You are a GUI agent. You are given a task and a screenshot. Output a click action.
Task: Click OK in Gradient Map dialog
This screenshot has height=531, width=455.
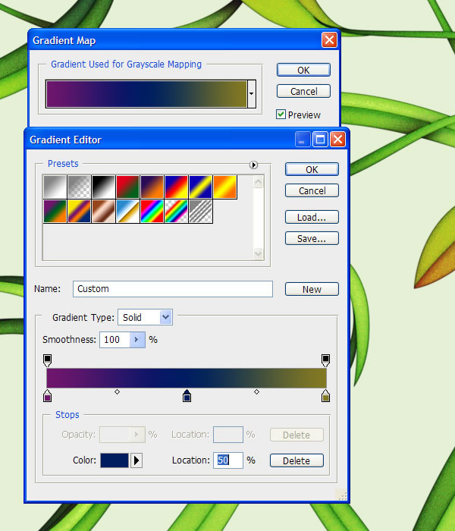tap(303, 70)
